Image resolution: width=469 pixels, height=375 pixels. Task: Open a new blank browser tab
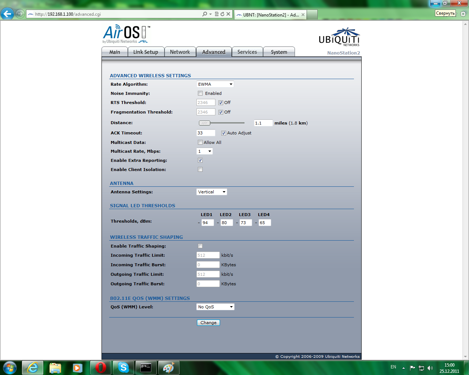pos(312,15)
